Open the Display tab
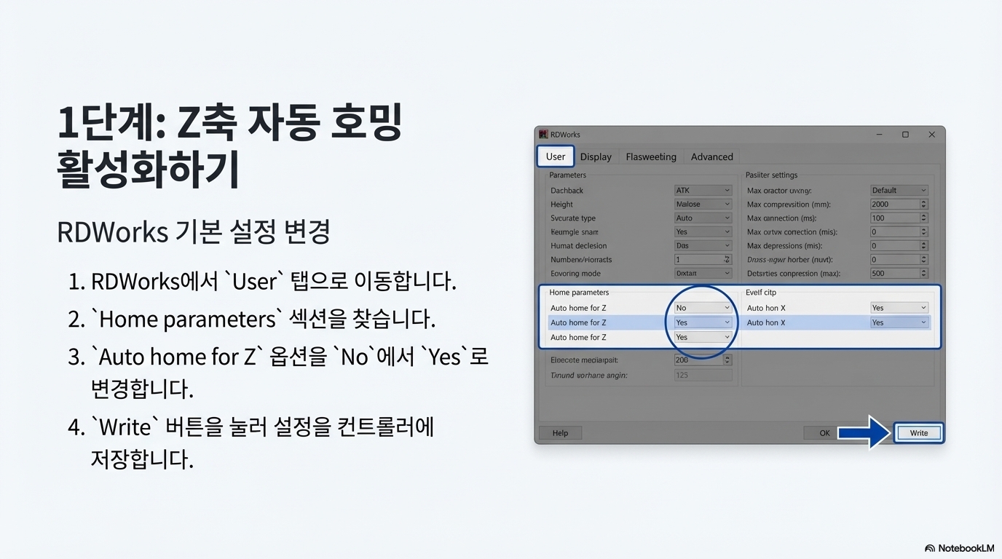Screen dimensions: 1002x559 [596, 156]
